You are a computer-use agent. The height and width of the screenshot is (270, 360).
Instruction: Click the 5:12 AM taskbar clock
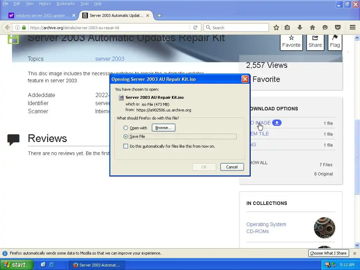click(x=347, y=265)
